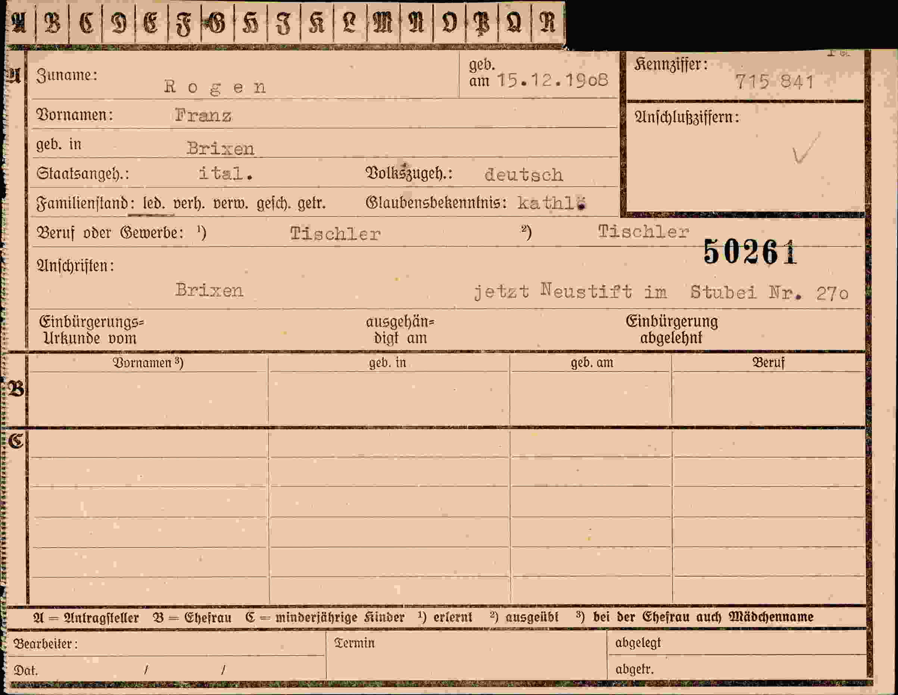The image size is (898, 695).
Task: Click the 'Termin' label
Action: pyautogui.click(x=355, y=643)
